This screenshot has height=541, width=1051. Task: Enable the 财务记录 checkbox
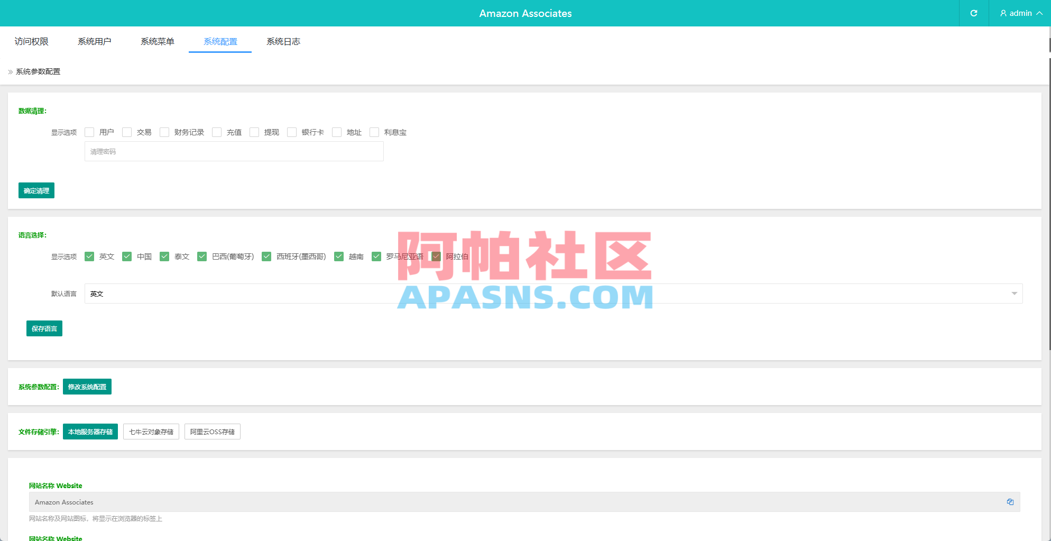pyautogui.click(x=164, y=132)
